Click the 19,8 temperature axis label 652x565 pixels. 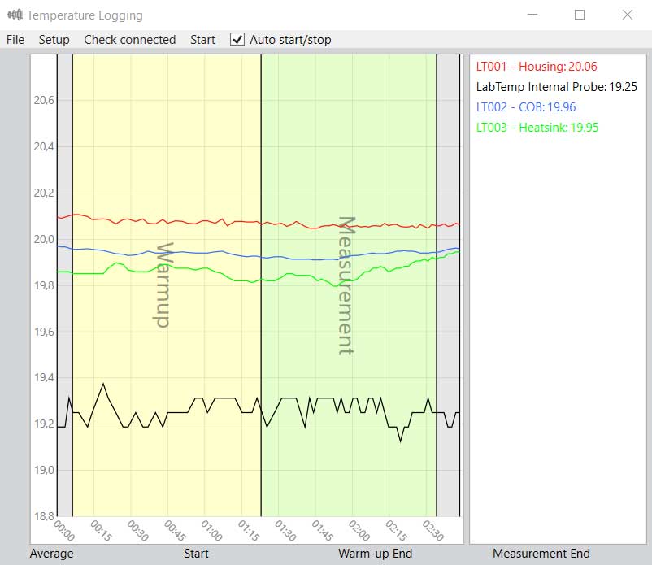(x=44, y=285)
